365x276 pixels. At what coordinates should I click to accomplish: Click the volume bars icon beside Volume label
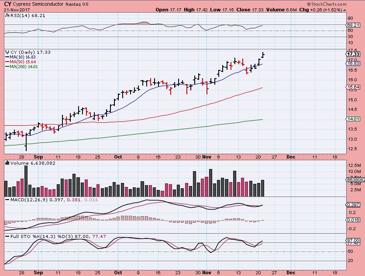[7, 163]
